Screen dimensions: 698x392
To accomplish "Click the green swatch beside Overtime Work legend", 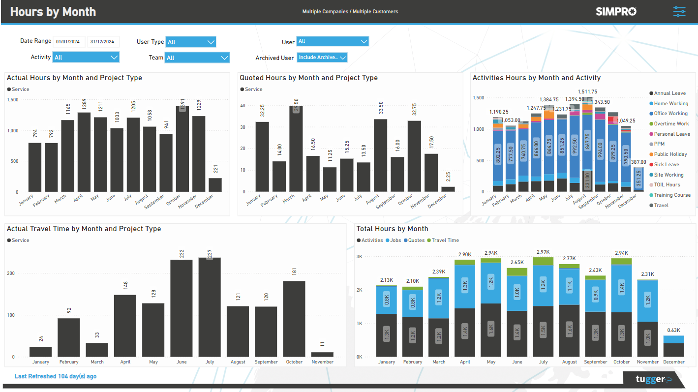I will click(651, 123).
